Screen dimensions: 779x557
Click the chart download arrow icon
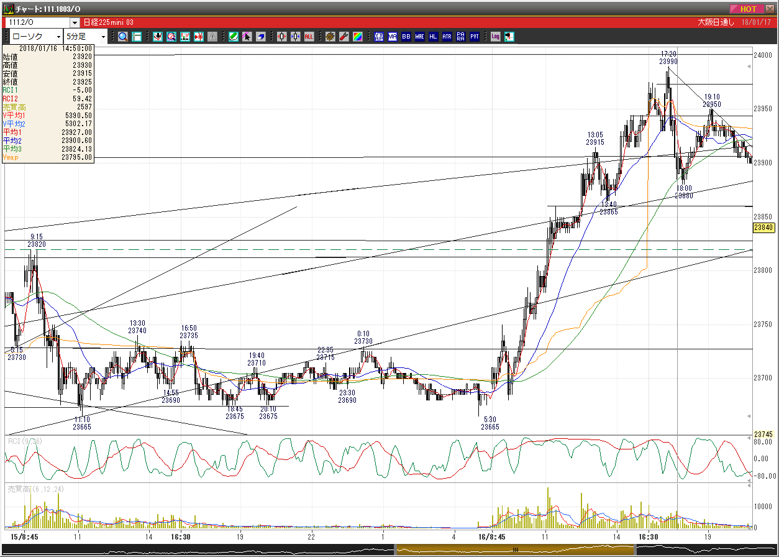(157, 36)
